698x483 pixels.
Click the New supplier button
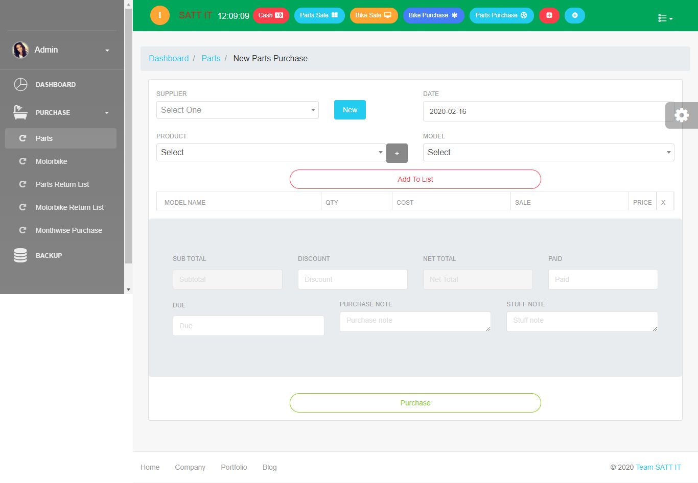(350, 110)
